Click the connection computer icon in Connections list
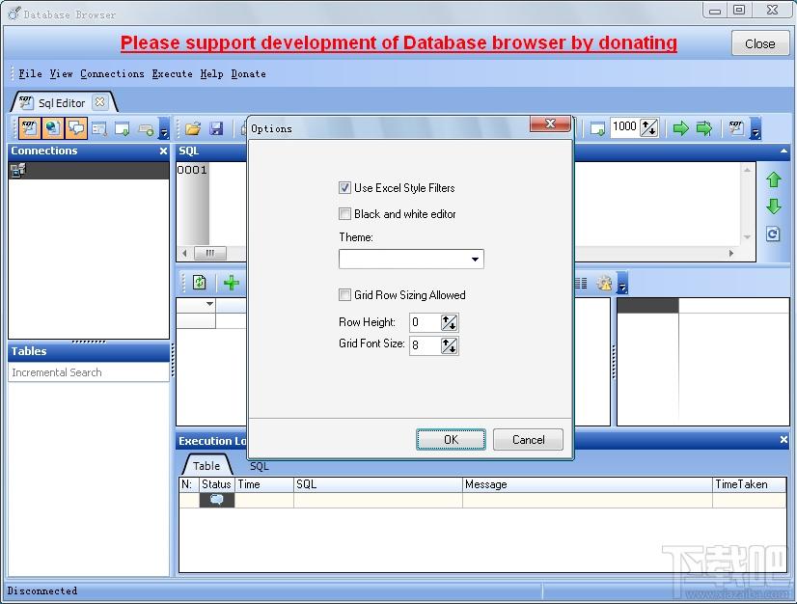The height and width of the screenshot is (604, 797). tap(17, 171)
